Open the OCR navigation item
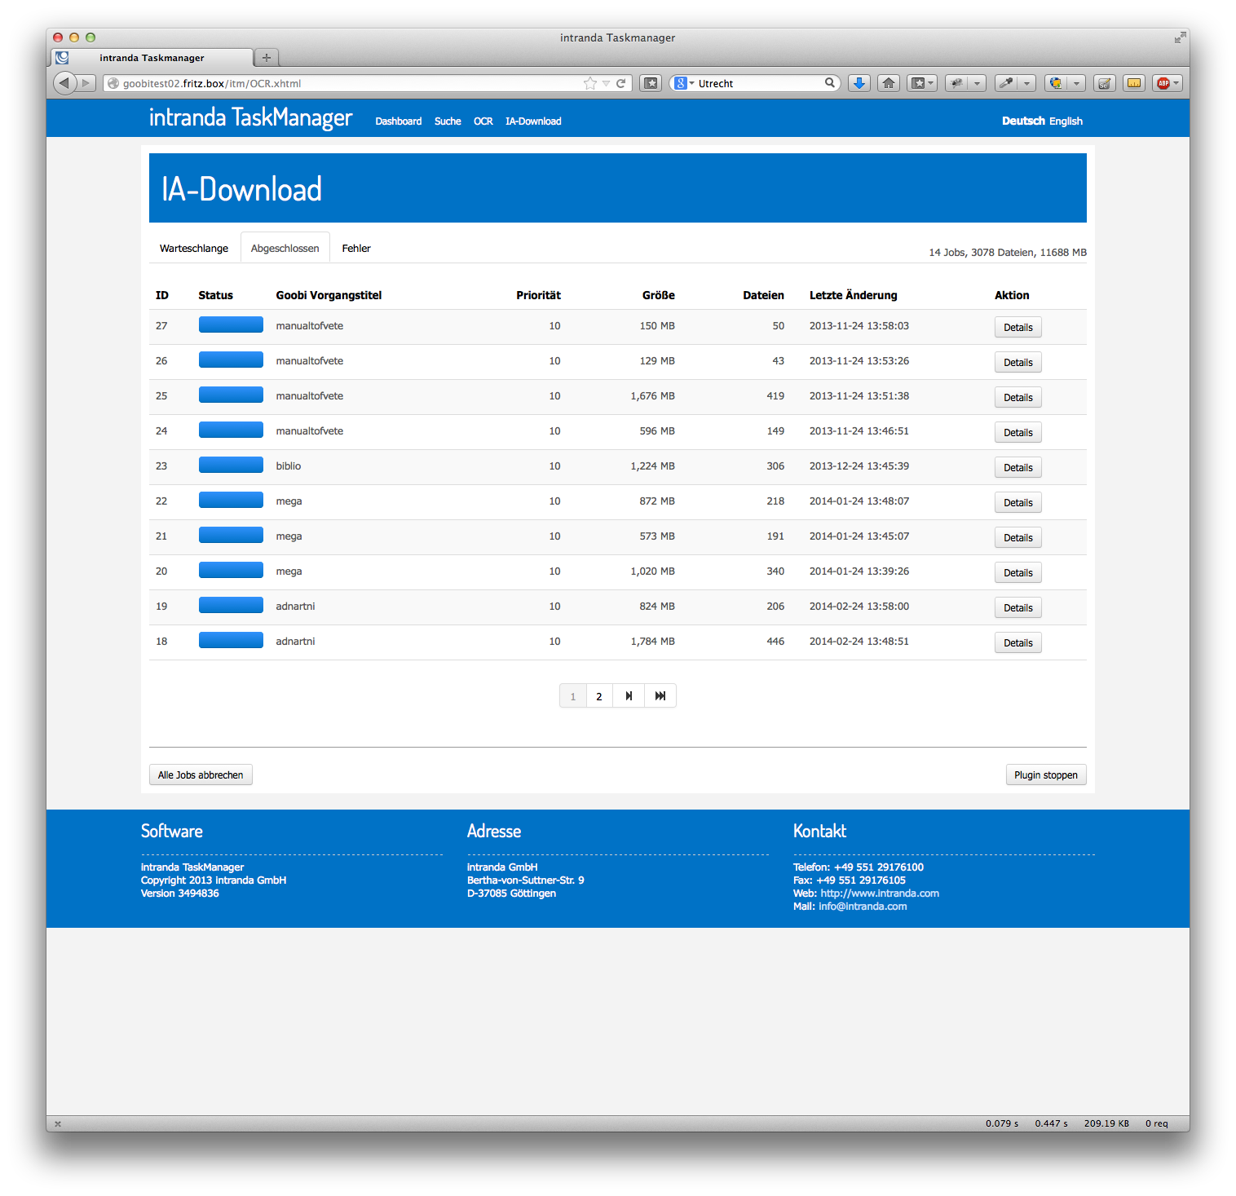The image size is (1236, 1196). point(483,121)
